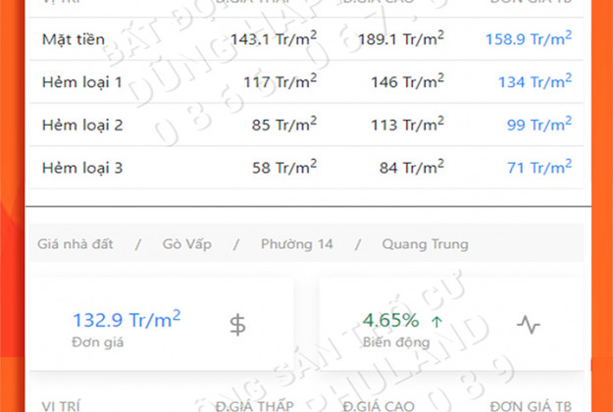Open the Giá nhà đất breadcrumb
The image size is (613, 412).
(x=74, y=243)
